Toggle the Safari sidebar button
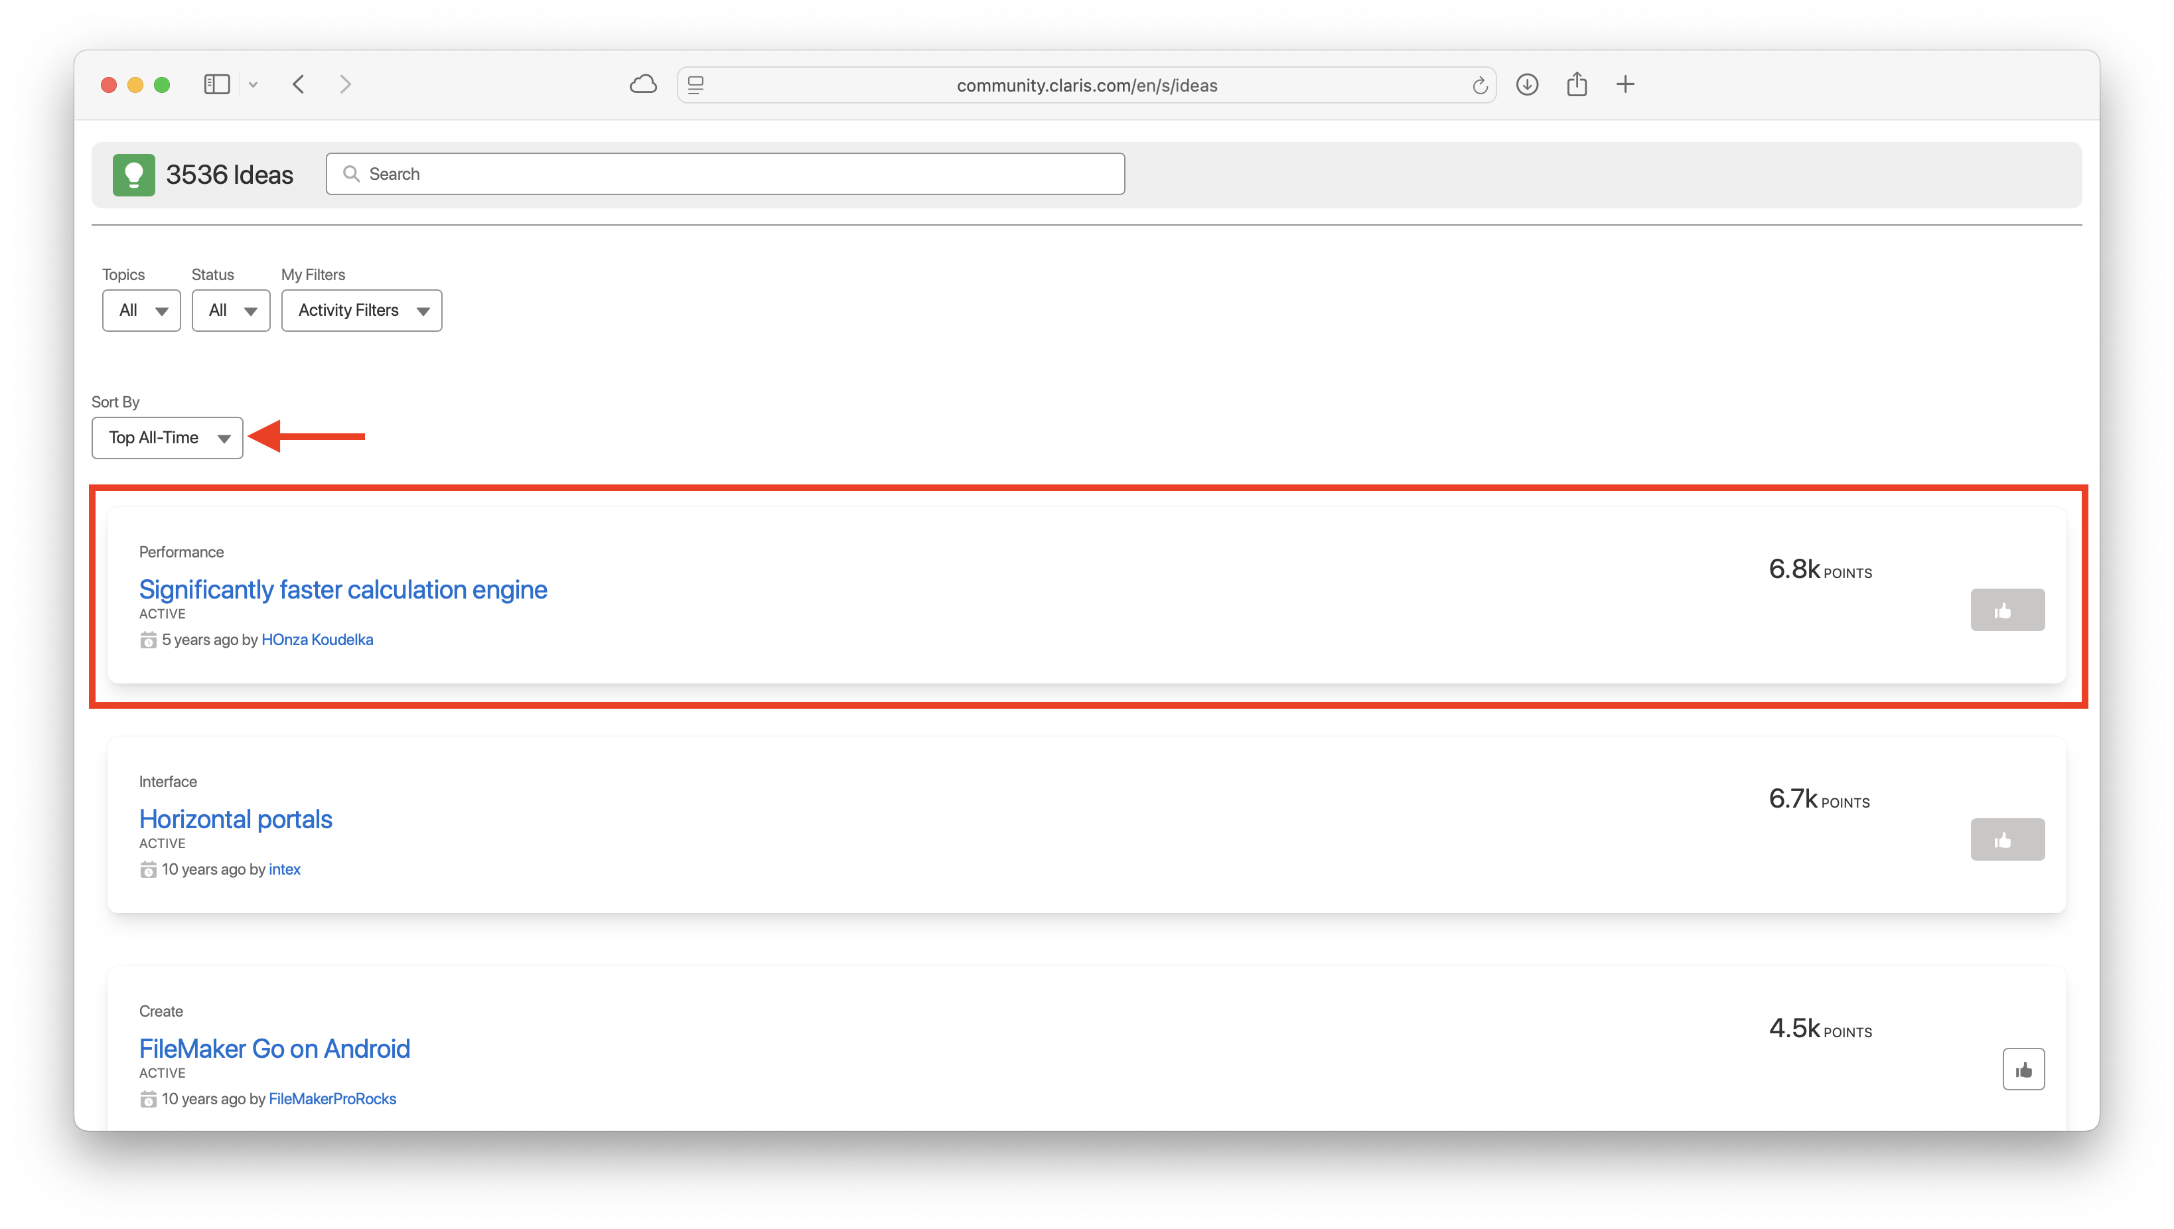2174x1229 pixels. pyautogui.click(x=217, y=84)
